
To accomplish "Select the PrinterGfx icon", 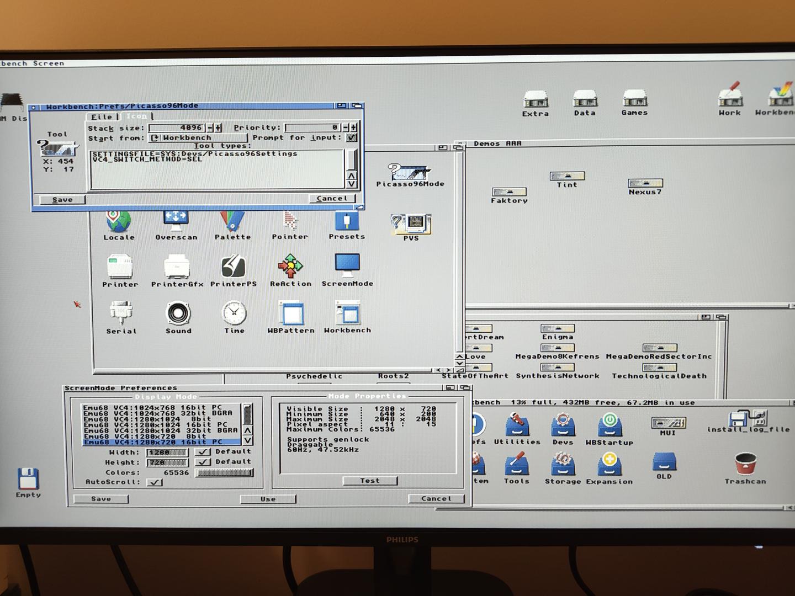I will tap(177, 267).
